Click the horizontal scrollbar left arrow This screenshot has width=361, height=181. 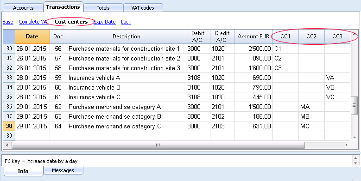(7, 145)
